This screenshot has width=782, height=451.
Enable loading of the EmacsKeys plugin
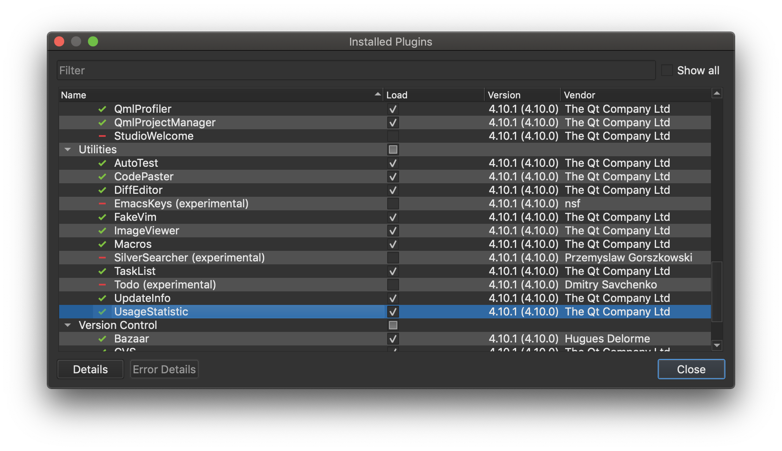[393, 204]
